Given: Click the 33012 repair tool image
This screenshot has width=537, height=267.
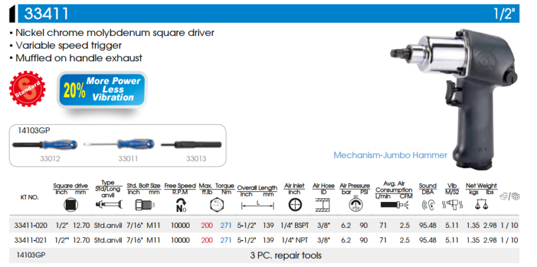Looking at the screenshot, I should coord(47,145).
